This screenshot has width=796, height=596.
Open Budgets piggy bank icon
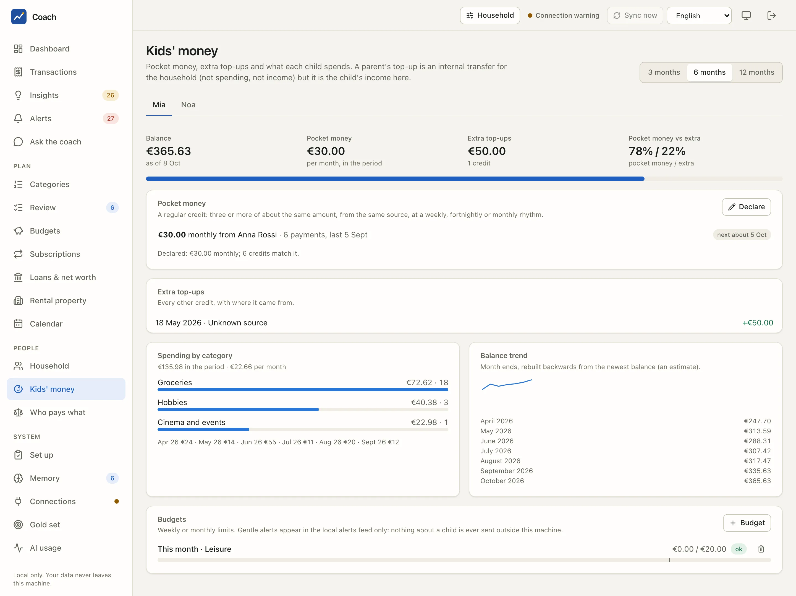(x=18, y=230)
